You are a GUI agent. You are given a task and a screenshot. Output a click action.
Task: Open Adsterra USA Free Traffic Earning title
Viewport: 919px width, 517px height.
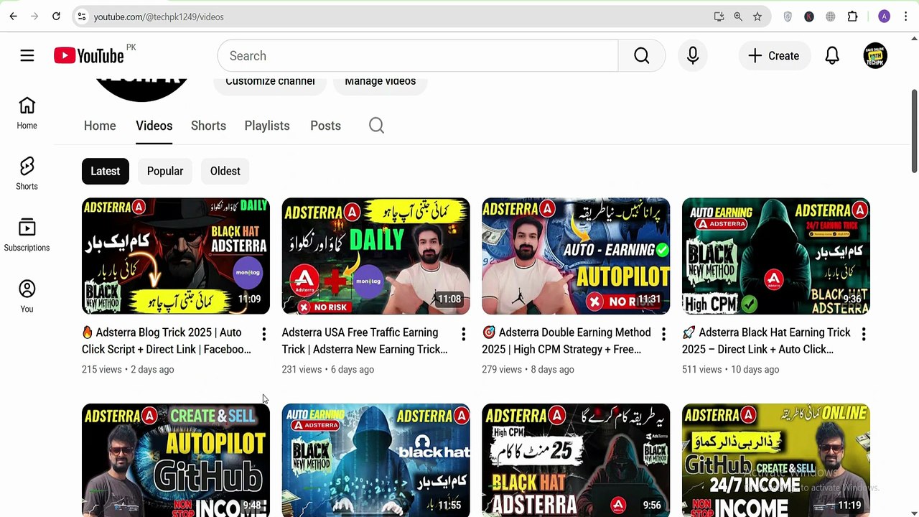(365, 341)
